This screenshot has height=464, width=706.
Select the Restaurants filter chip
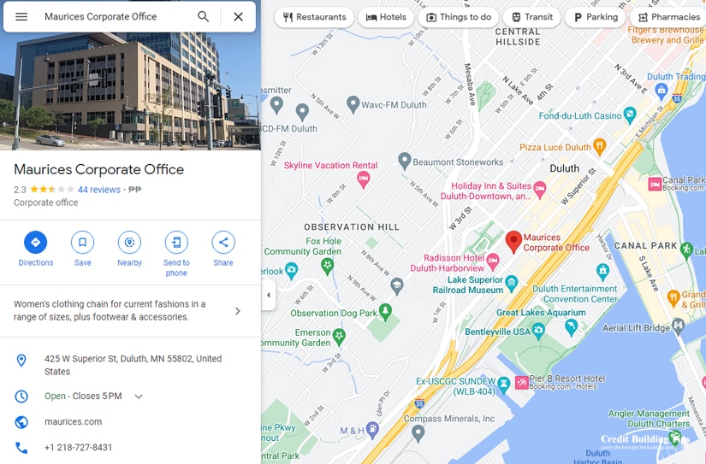coord(314,17)
